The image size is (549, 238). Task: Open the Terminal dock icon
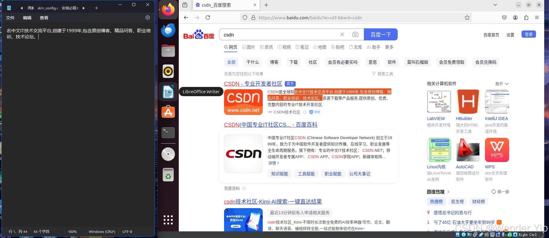coord(168,132)
